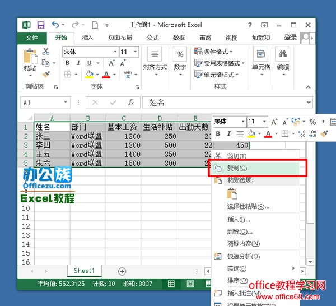Click the New blank document icon
Viewport: 336px width, 306px height.
tap(95, 25)
